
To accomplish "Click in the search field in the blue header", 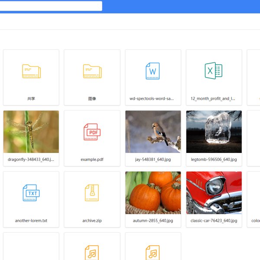I will [51, 6].
